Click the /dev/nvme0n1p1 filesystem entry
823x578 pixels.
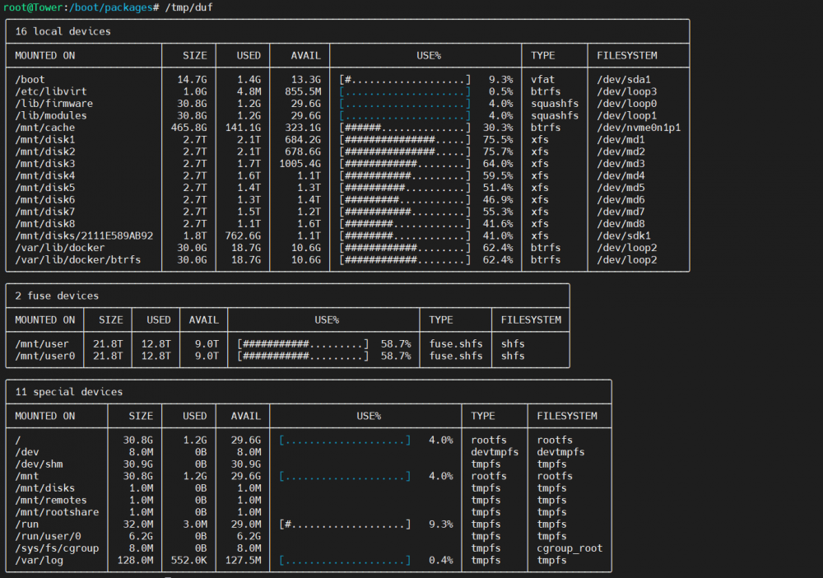coord(639,128)
